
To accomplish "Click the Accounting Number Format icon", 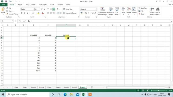I will click(82, 13).
